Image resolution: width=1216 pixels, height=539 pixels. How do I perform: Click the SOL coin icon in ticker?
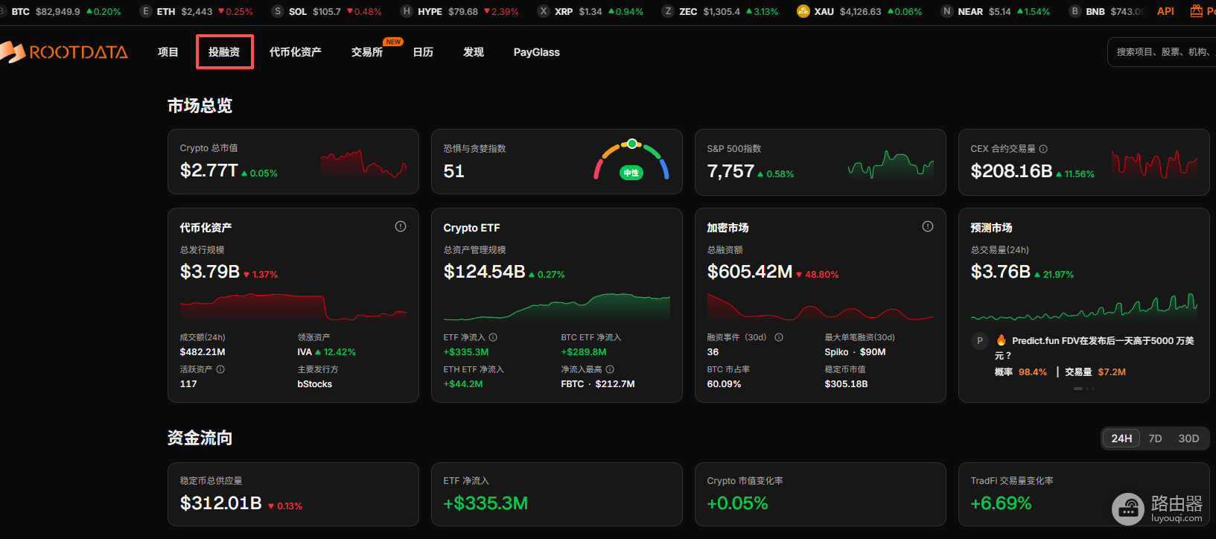278,11
